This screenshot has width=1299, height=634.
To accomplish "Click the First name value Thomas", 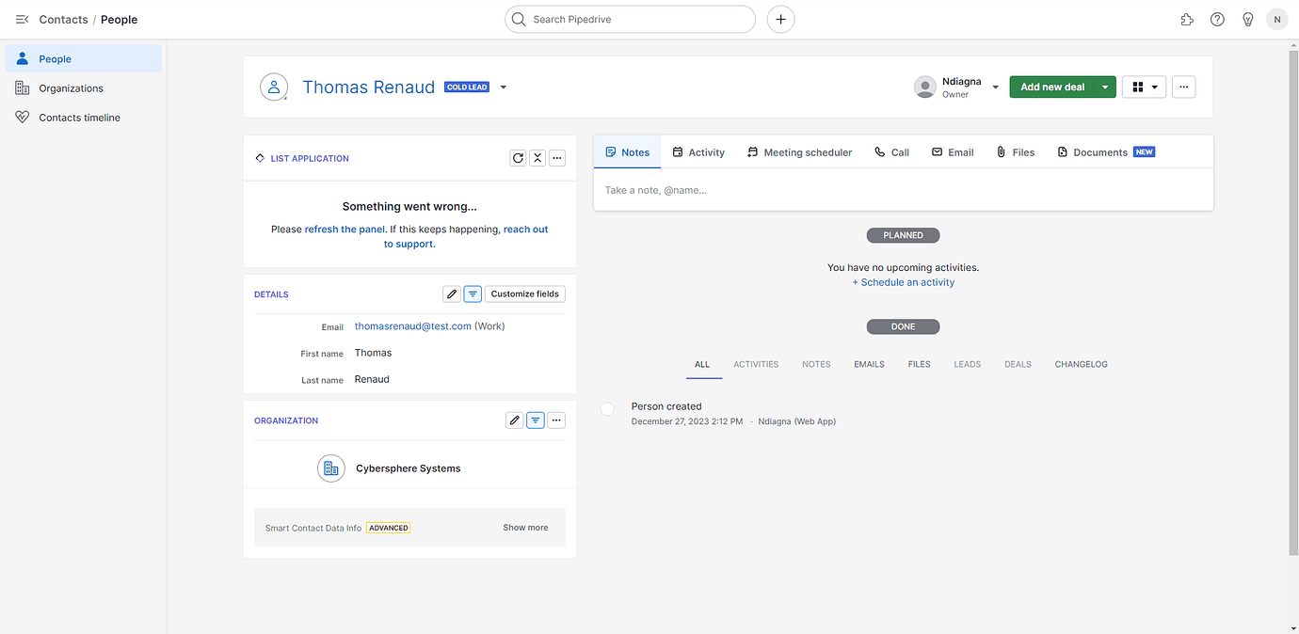I will tap(373, 353).
